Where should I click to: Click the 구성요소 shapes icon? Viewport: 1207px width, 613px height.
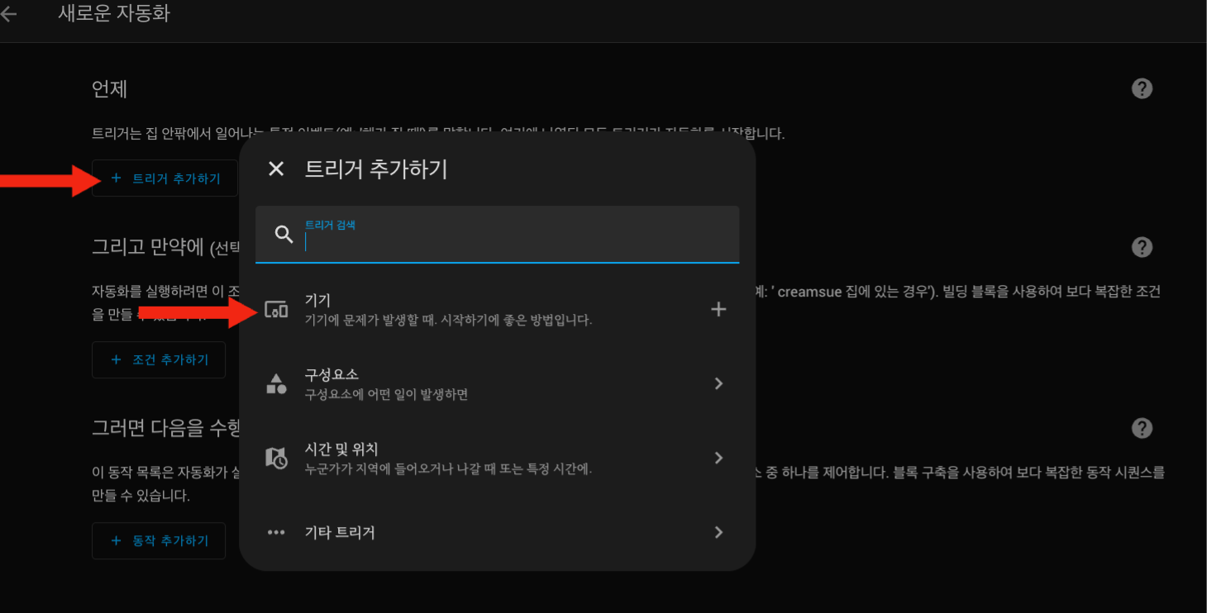click(276, 383)
